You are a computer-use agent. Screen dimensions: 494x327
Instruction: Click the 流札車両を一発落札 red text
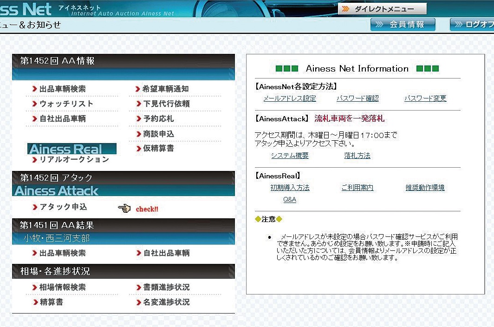[x=350, y=118]
